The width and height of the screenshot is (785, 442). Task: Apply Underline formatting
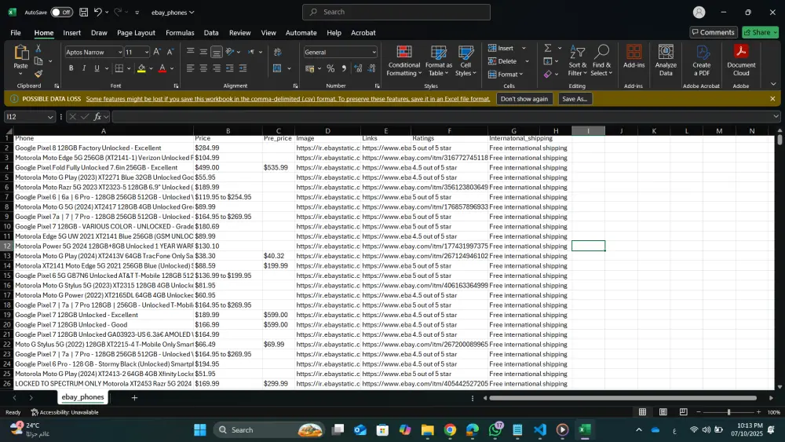tap(97, 68)
